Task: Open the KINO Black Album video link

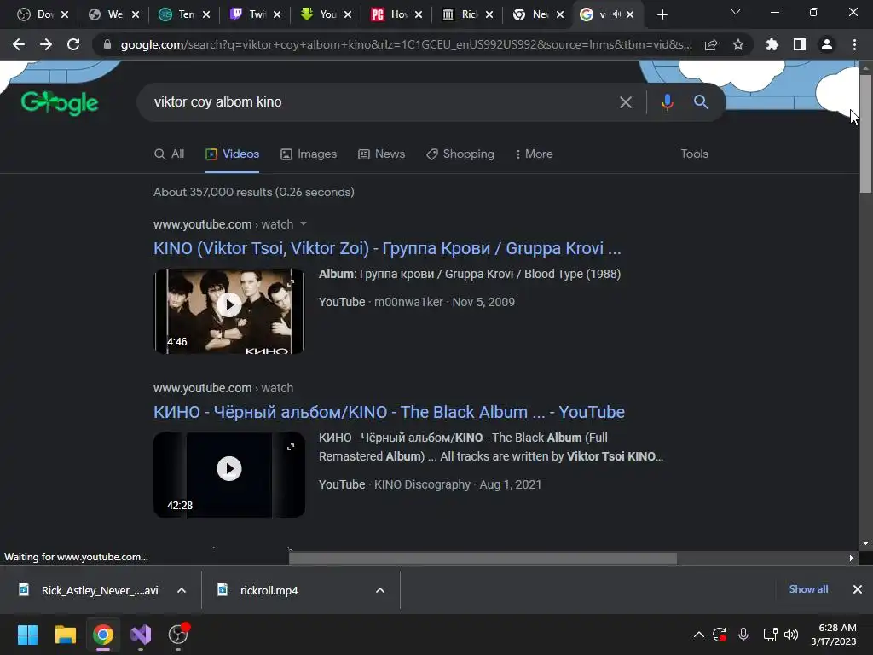Action: (389, 412)
